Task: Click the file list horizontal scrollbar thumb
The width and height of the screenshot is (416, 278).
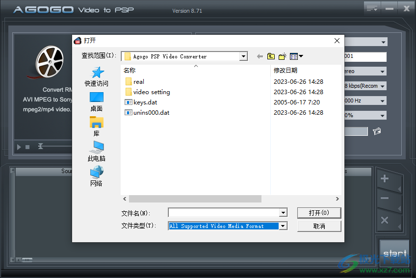Action: 195,199
